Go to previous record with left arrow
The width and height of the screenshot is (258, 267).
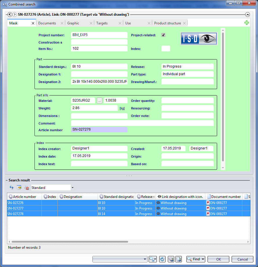pyautogui.click(x=10, y=15)
